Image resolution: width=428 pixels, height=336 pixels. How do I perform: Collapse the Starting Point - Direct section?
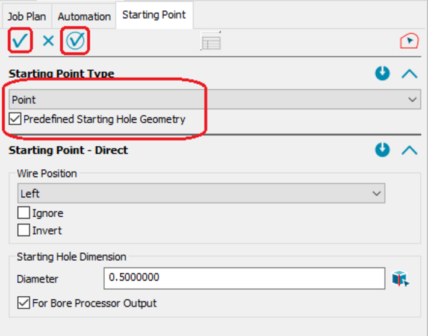(409, 150)
